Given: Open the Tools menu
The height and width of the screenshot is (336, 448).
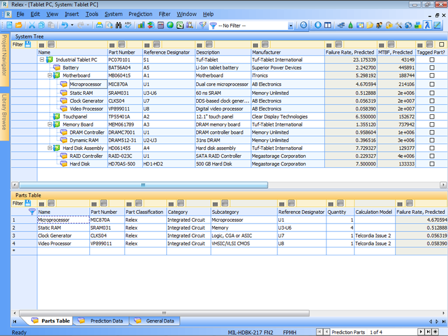Looking at the screenshot, I should tap(92, 14).
